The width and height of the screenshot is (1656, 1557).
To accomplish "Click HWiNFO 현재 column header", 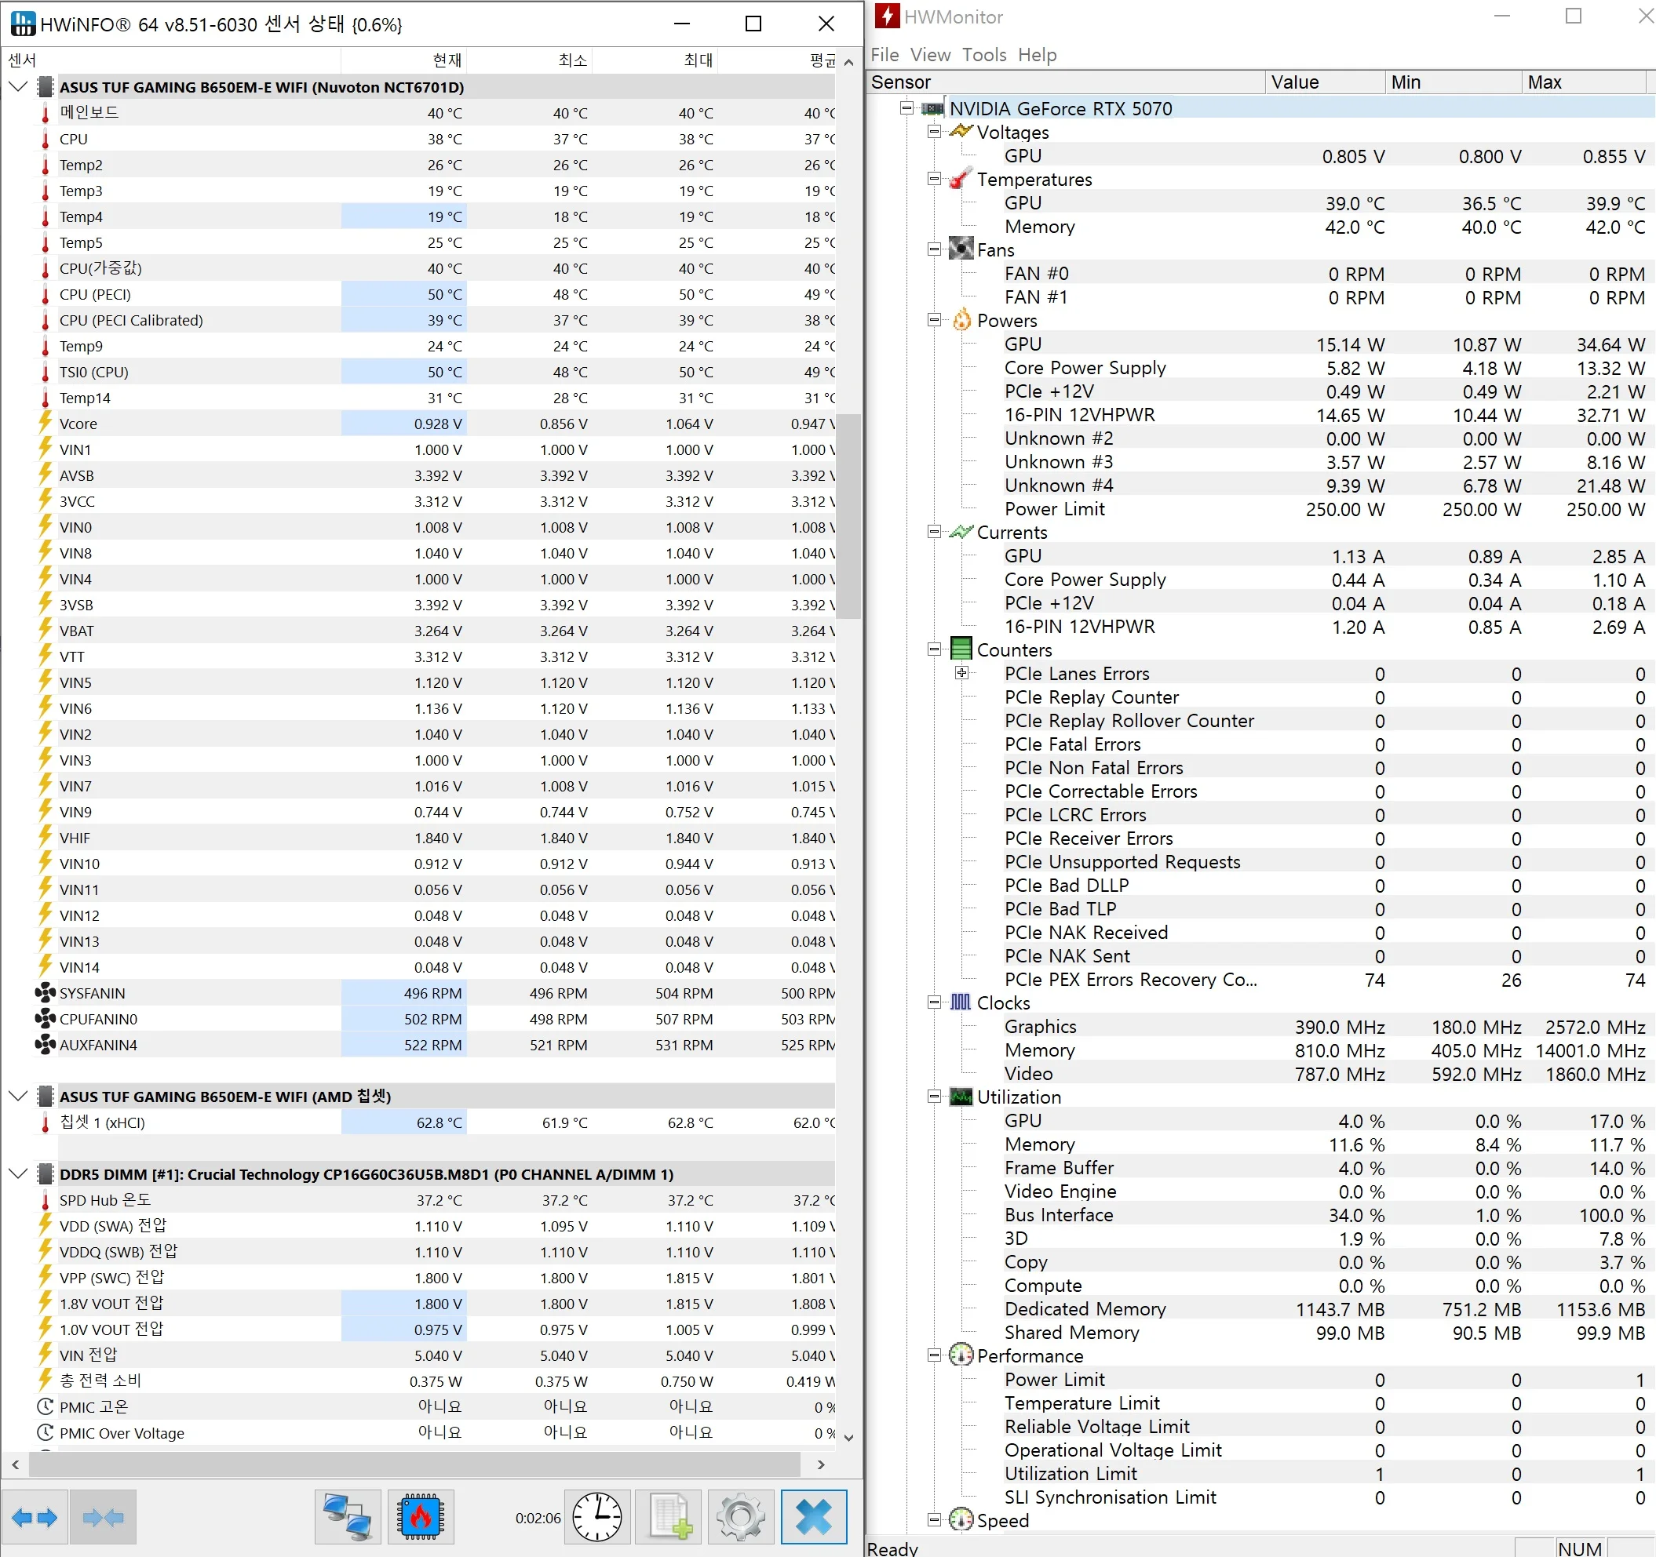I will pyautogui.click(x=403, y=60).
